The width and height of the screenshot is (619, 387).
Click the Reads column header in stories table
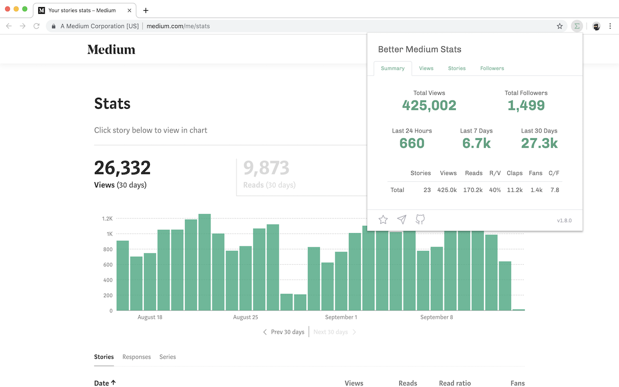click(x=408, y=383)
